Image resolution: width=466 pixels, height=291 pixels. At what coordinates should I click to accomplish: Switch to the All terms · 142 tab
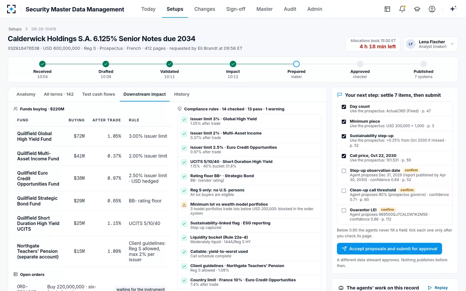(x=59, y=94)
